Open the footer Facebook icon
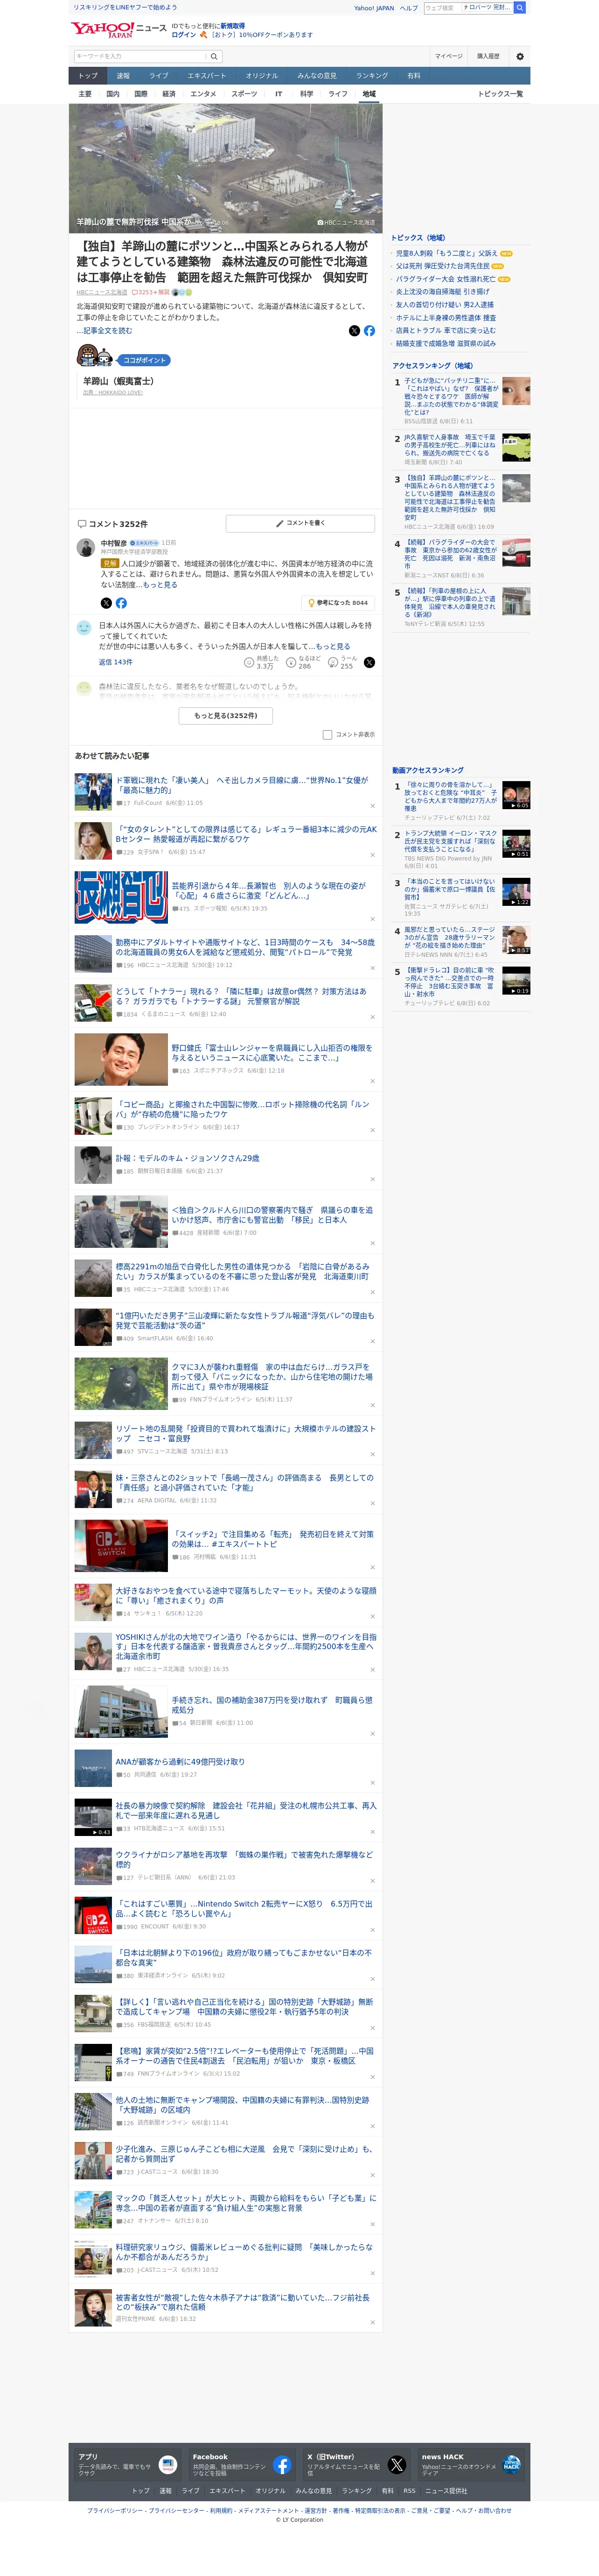599x2576 pixels. tap(283, 2464)
